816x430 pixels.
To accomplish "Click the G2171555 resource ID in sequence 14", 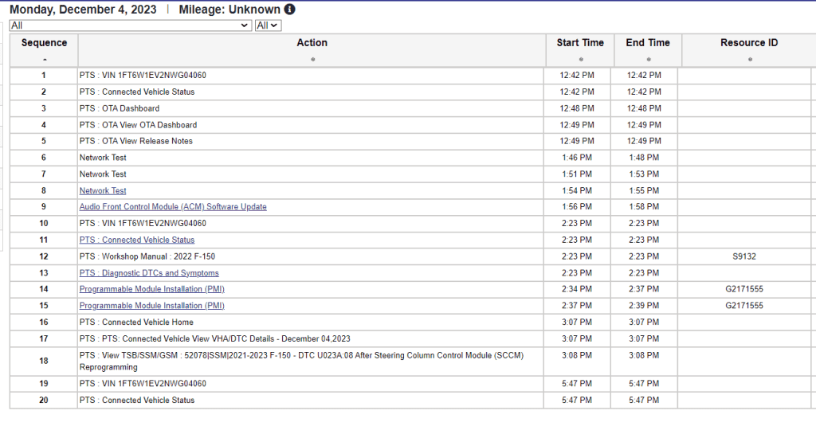I will [x=744, y=289].
